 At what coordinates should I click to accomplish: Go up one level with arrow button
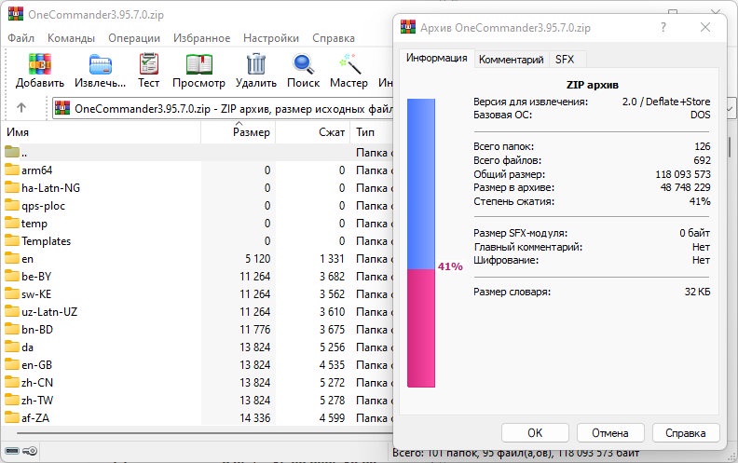pos(21,108)
